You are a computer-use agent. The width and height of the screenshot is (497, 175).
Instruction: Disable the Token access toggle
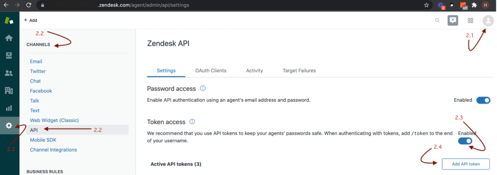(465, 141)
